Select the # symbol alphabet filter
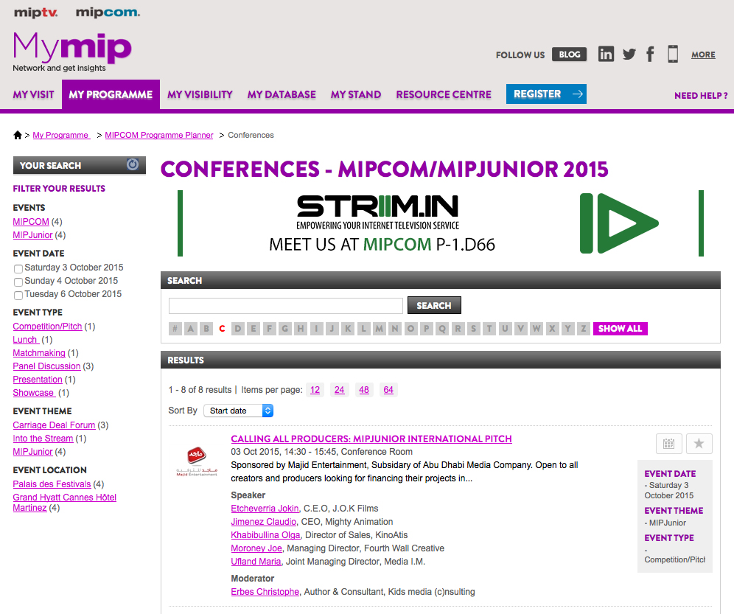 175,328
